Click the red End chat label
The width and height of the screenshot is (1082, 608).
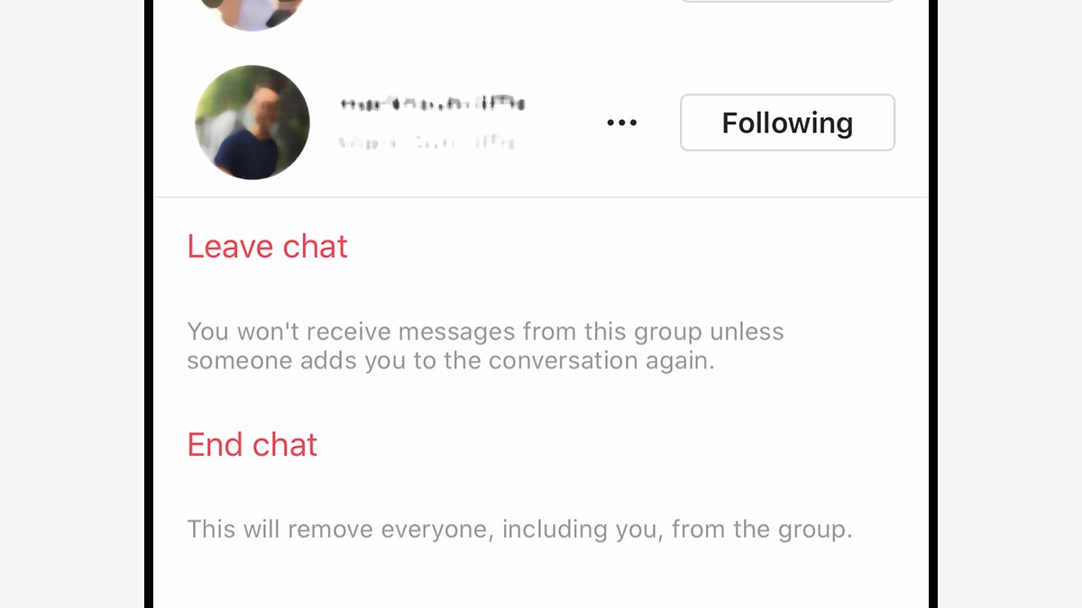coord(252,445)
